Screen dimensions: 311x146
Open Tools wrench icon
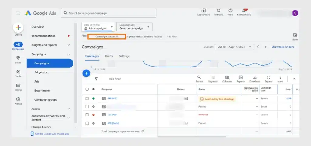(18, 72)
